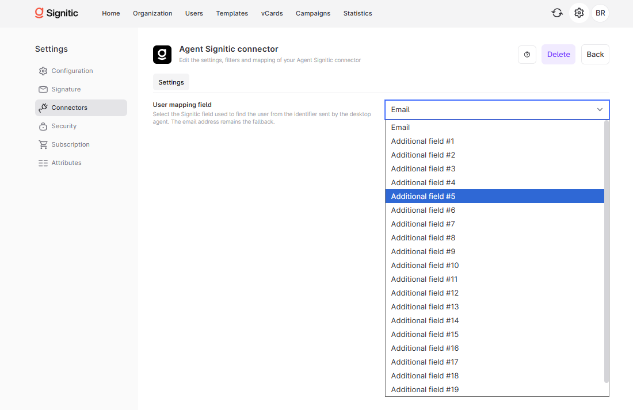Viewport: 633px width, 410px height.
Task: Open the Organization menu
Action: point(152,13)
